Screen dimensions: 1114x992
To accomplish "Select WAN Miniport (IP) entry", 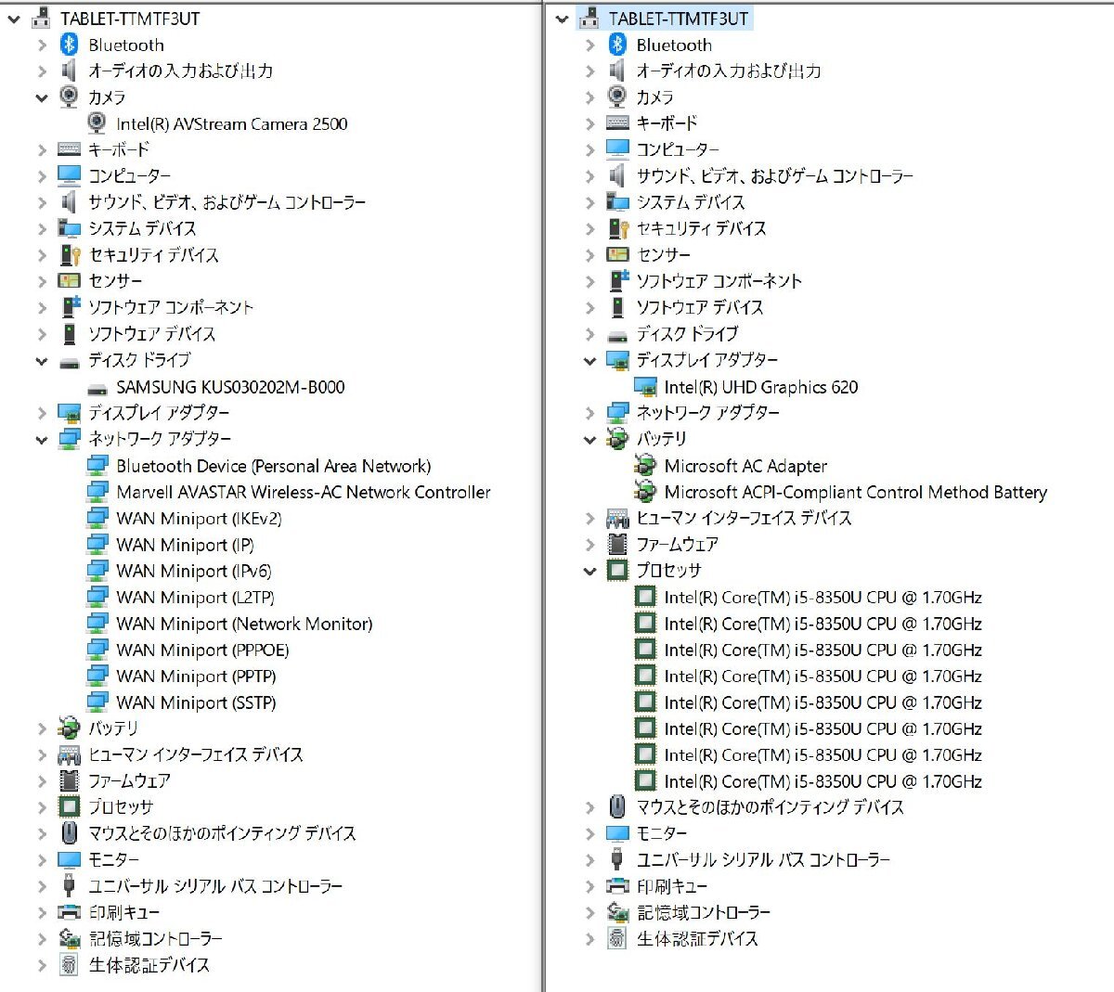I will pos(185,545).
